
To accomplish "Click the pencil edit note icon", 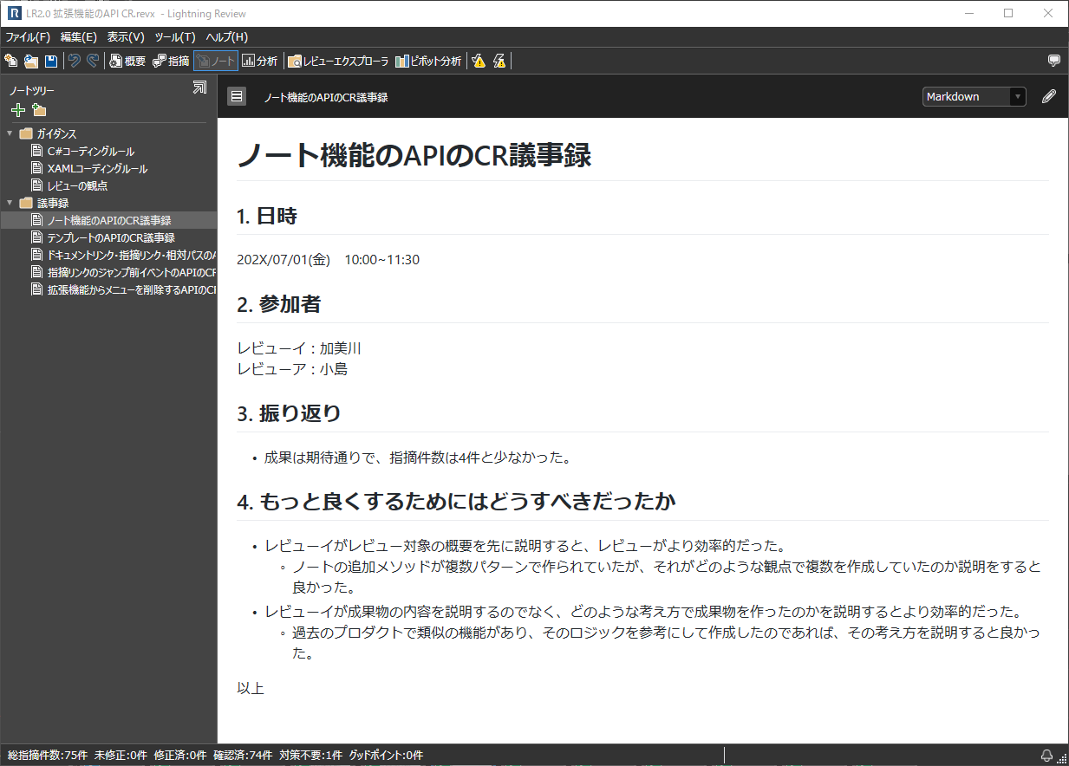I will coord(1049,96).
